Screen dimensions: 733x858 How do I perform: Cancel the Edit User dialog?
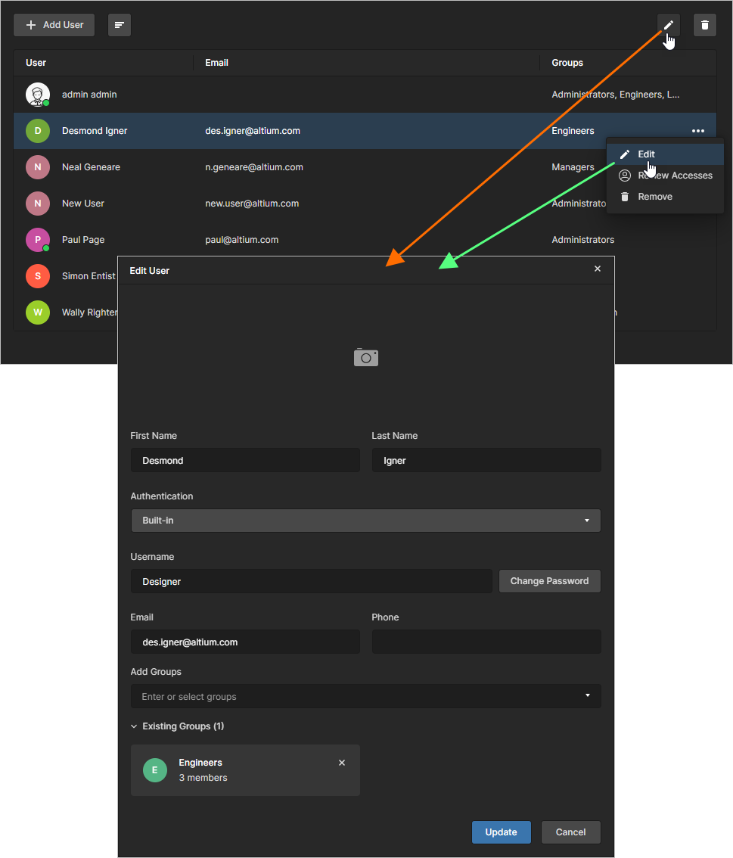click(570, 832)
